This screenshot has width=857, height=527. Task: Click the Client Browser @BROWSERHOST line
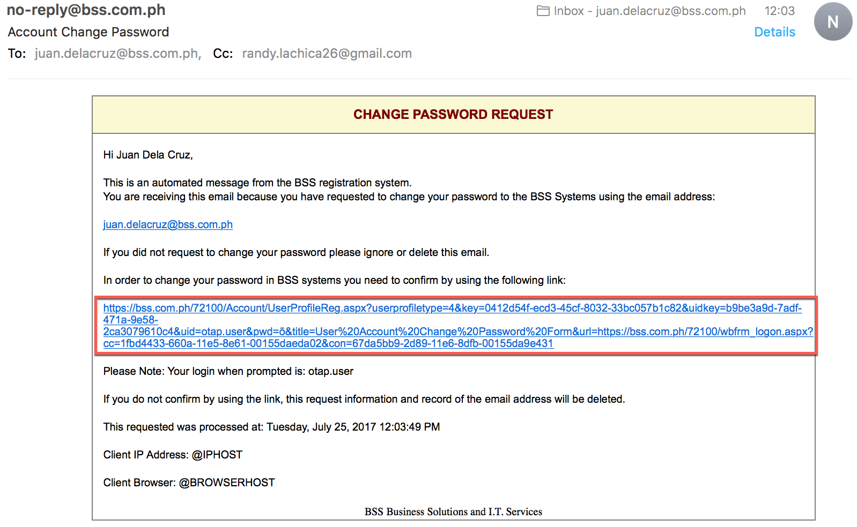(x=189, y=483)
